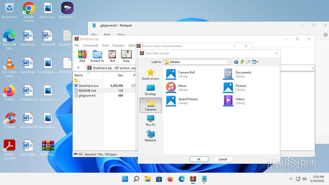This screenshot has height=185, width=329.
Task: Open File menu in WinRAR
Action: 77,45
